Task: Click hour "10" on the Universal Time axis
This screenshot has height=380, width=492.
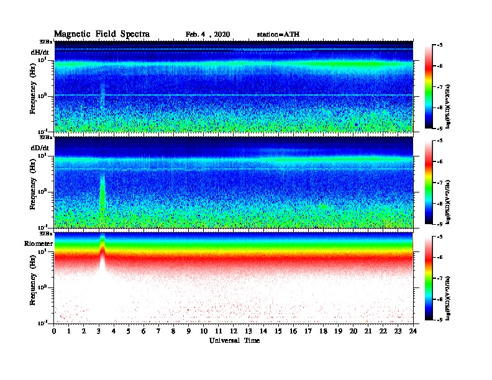Action: coord(204,331)
